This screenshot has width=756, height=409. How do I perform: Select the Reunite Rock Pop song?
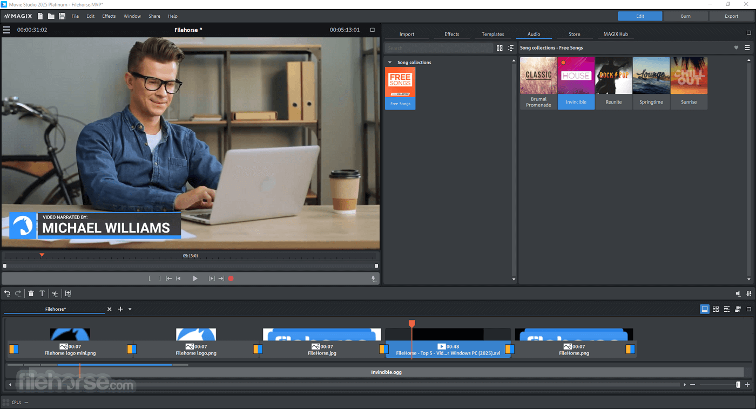(613, 83)
